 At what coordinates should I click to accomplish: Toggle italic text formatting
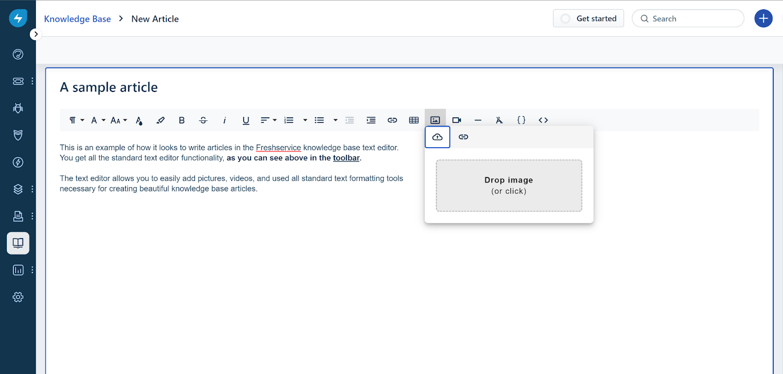point(225,120)
